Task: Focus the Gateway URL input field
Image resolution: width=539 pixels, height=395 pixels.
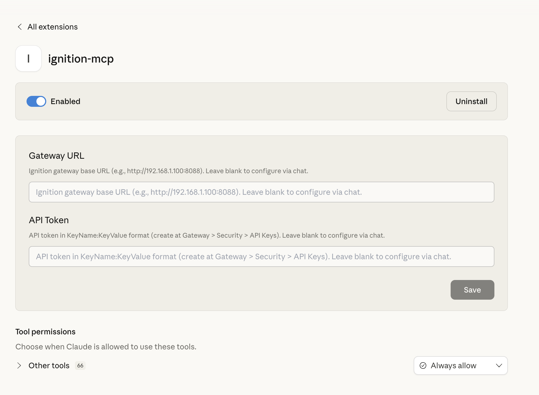Action: tap(261, 192)
